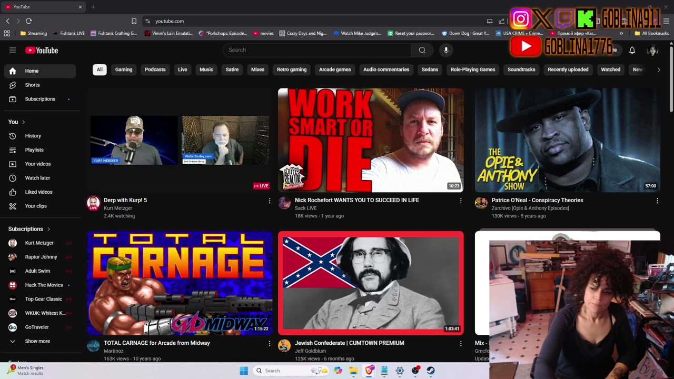Expand Subscriptions section heading
Image resolution: width=674 pixels, height=379 pixels.
pyautogui.click(x=29, y=229)
